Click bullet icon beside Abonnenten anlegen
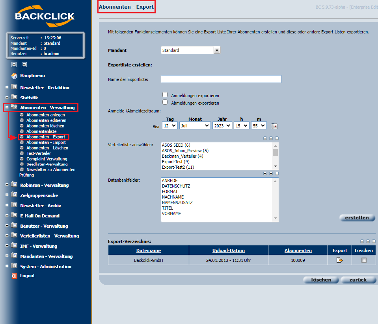The height and width of the screenshot is (324, 378). (x=22, y=115)
